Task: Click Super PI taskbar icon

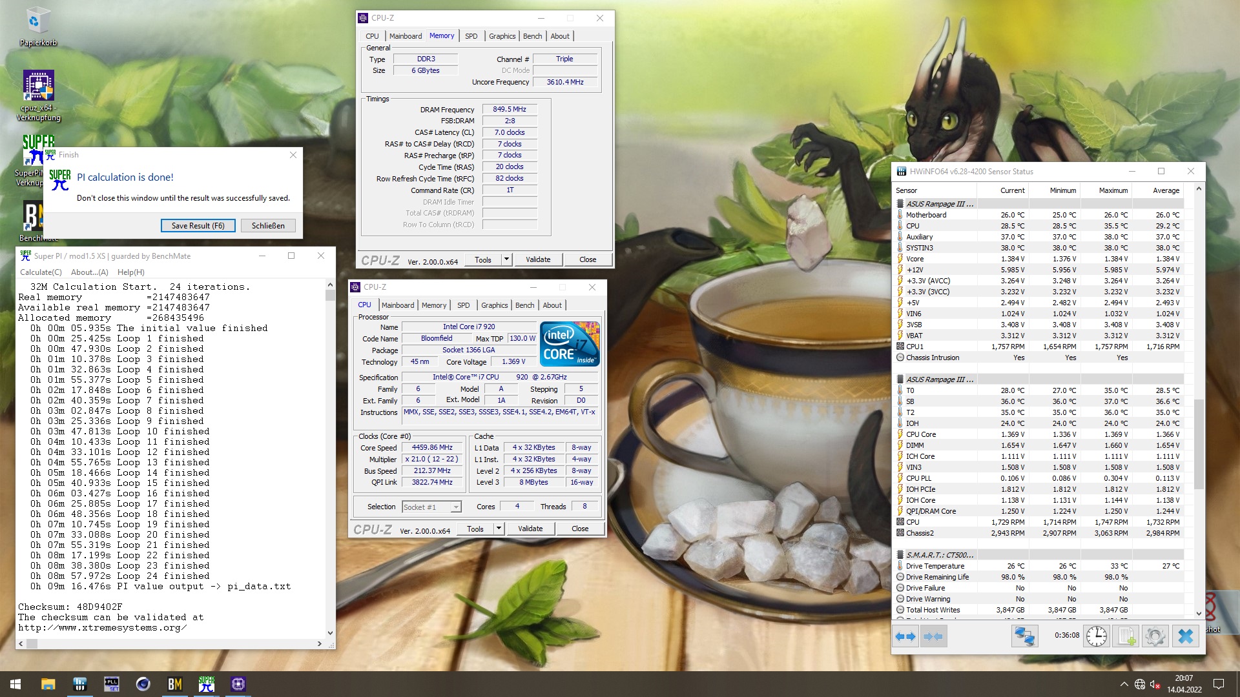Action: pos(206,684)
